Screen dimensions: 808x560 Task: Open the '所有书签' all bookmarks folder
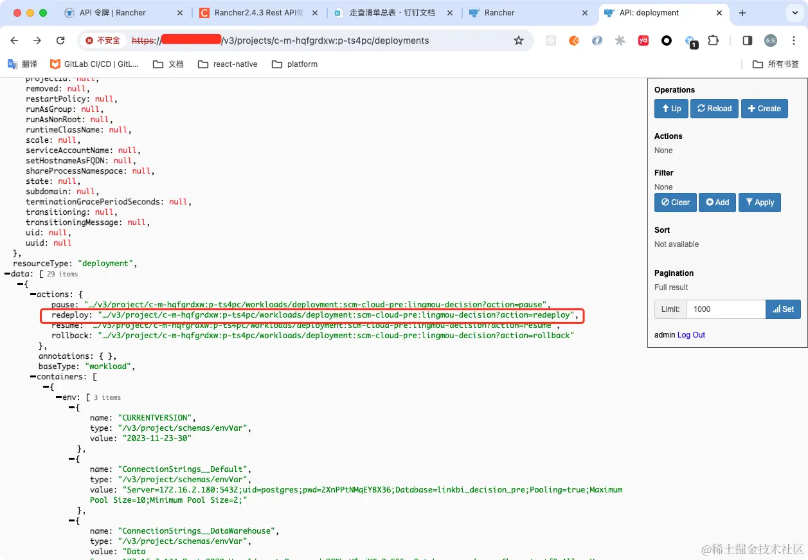[x=776, y=64]
